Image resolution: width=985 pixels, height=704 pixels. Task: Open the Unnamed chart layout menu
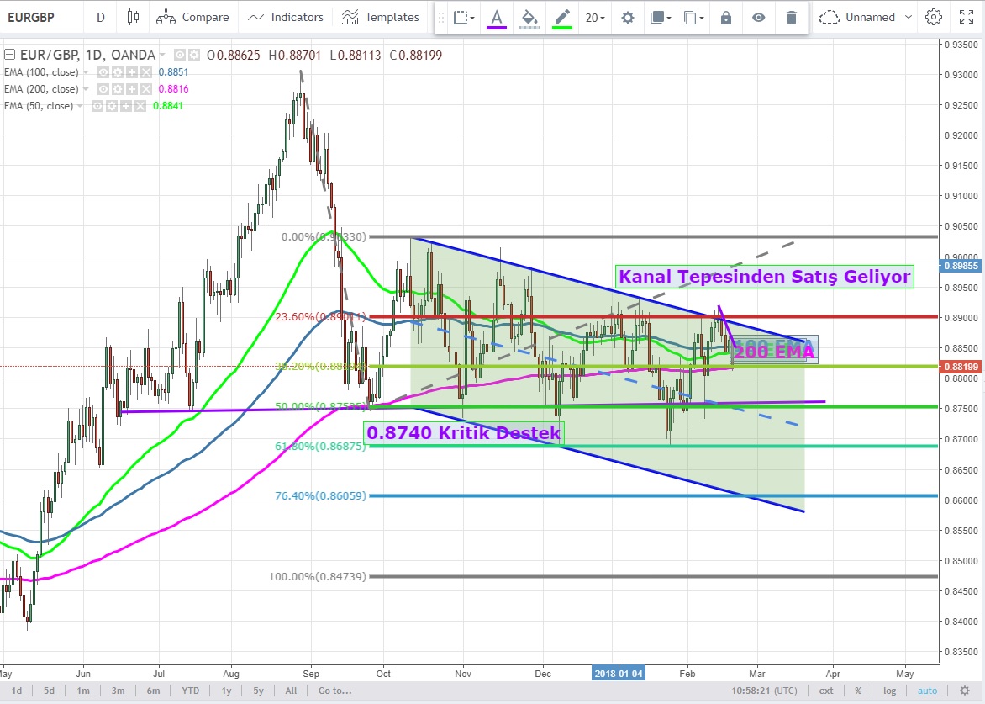point(865,17)
